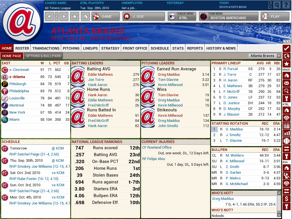292x219 pixels.
Task: Expand the right sidebar with double arrows
Action: 286,41
